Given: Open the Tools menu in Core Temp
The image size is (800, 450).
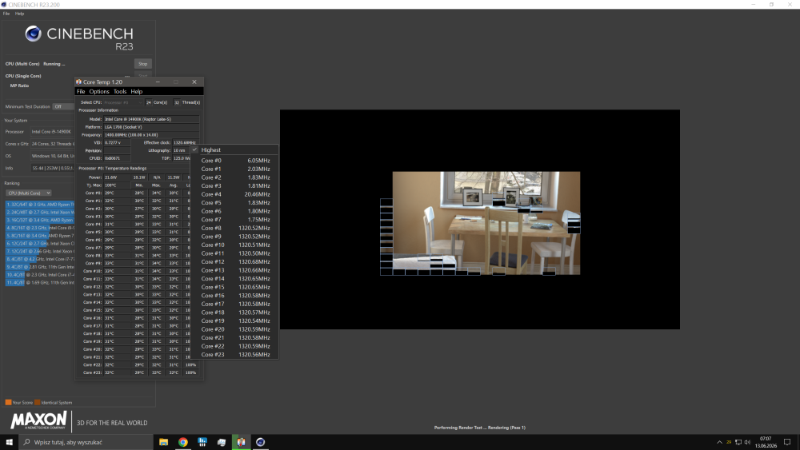Looking at the screenshot, I should pyautogui.click(x=120, y=92).
